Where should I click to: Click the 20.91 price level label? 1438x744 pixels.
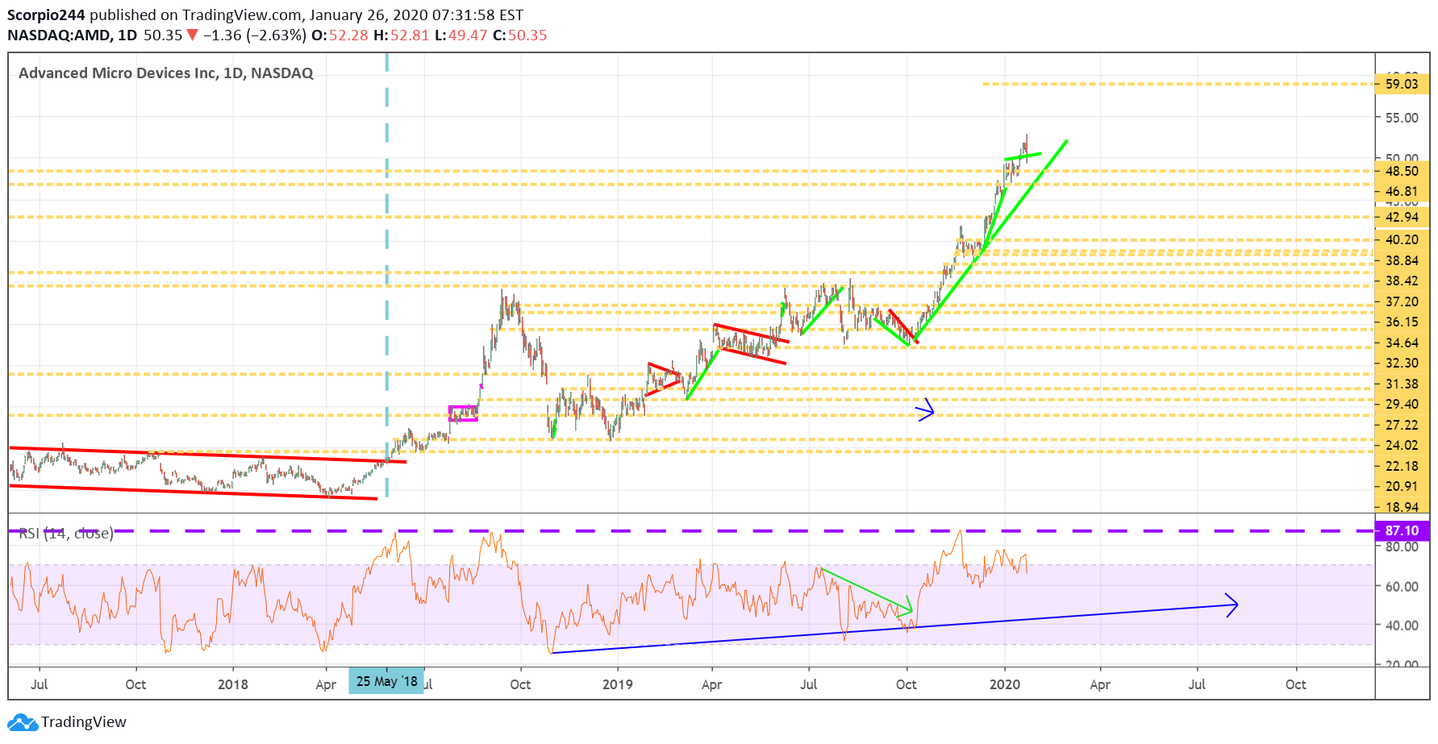point(1402,486)
